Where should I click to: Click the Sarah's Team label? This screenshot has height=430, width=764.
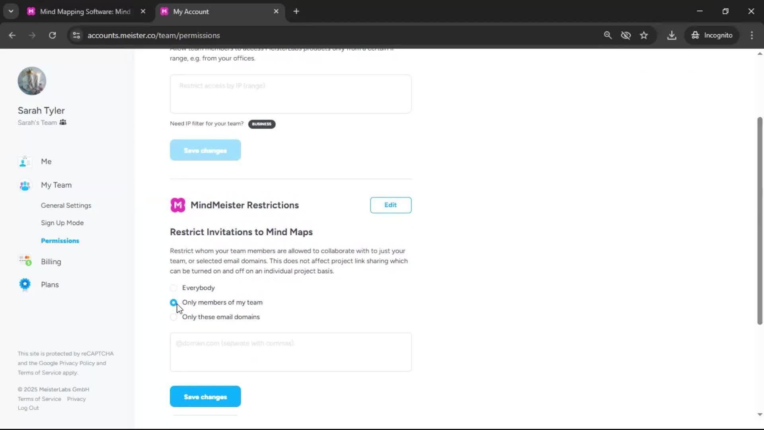(x=37, y=123)
